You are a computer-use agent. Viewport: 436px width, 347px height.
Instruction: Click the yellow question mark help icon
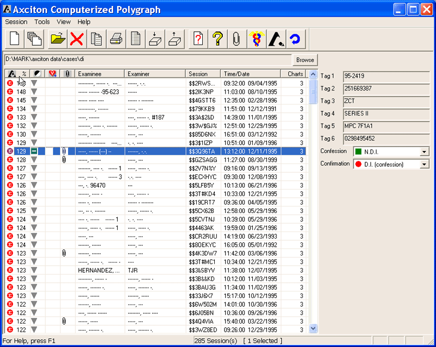tap(217, 39)
